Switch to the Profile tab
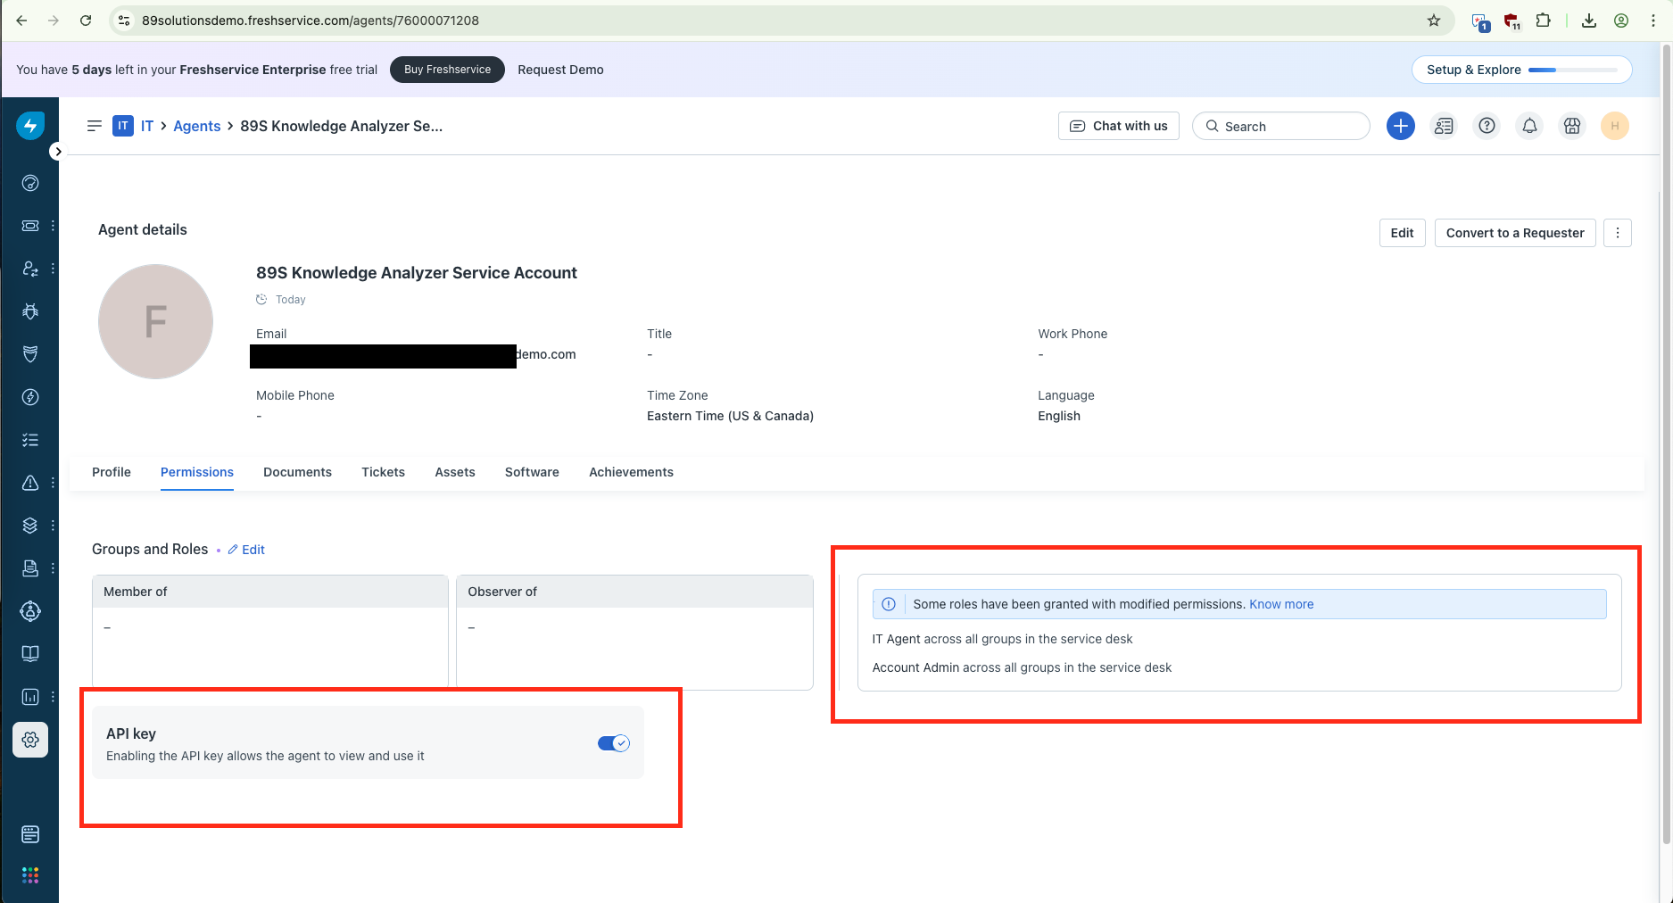1673x903 pixels. pyautogui.click(x=112, y=472)
